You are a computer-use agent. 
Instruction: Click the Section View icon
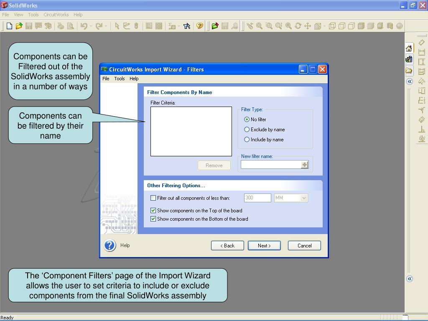tap(390, 26)
